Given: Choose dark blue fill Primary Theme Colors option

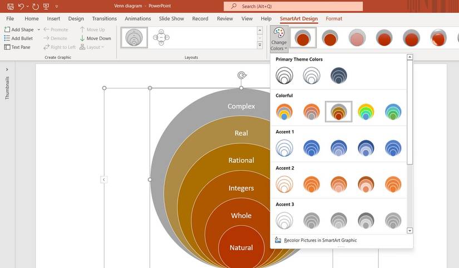Looking at the screenshot, I should (x=339, y=75).
